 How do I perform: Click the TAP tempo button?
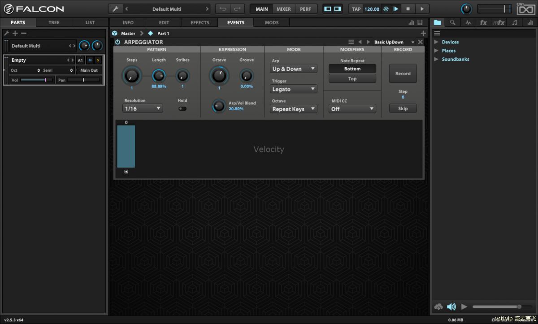356,9
